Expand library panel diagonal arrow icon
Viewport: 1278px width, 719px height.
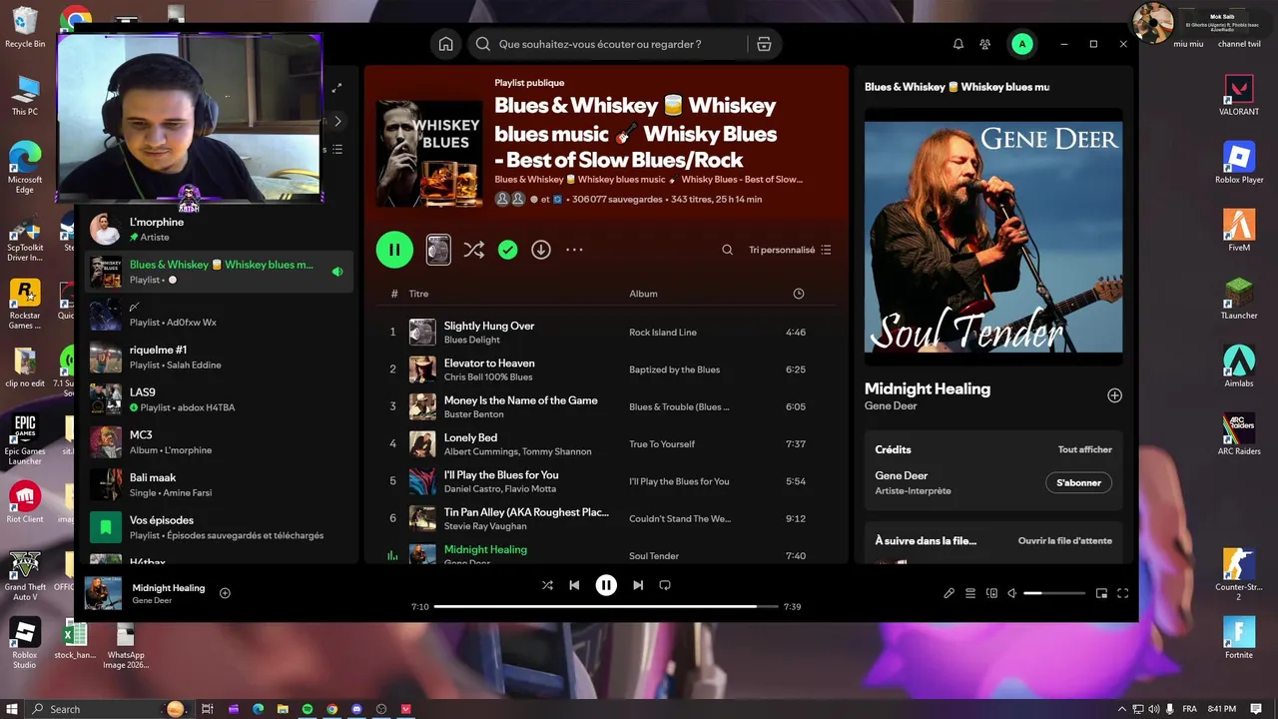click(x=337, y=88)
